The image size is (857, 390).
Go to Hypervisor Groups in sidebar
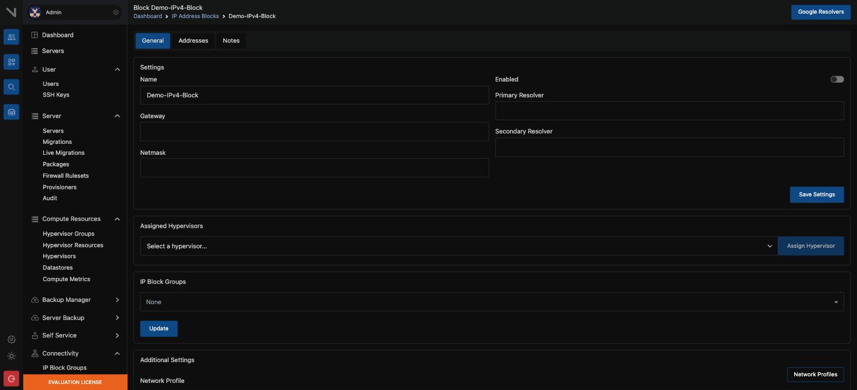[68, 234]
